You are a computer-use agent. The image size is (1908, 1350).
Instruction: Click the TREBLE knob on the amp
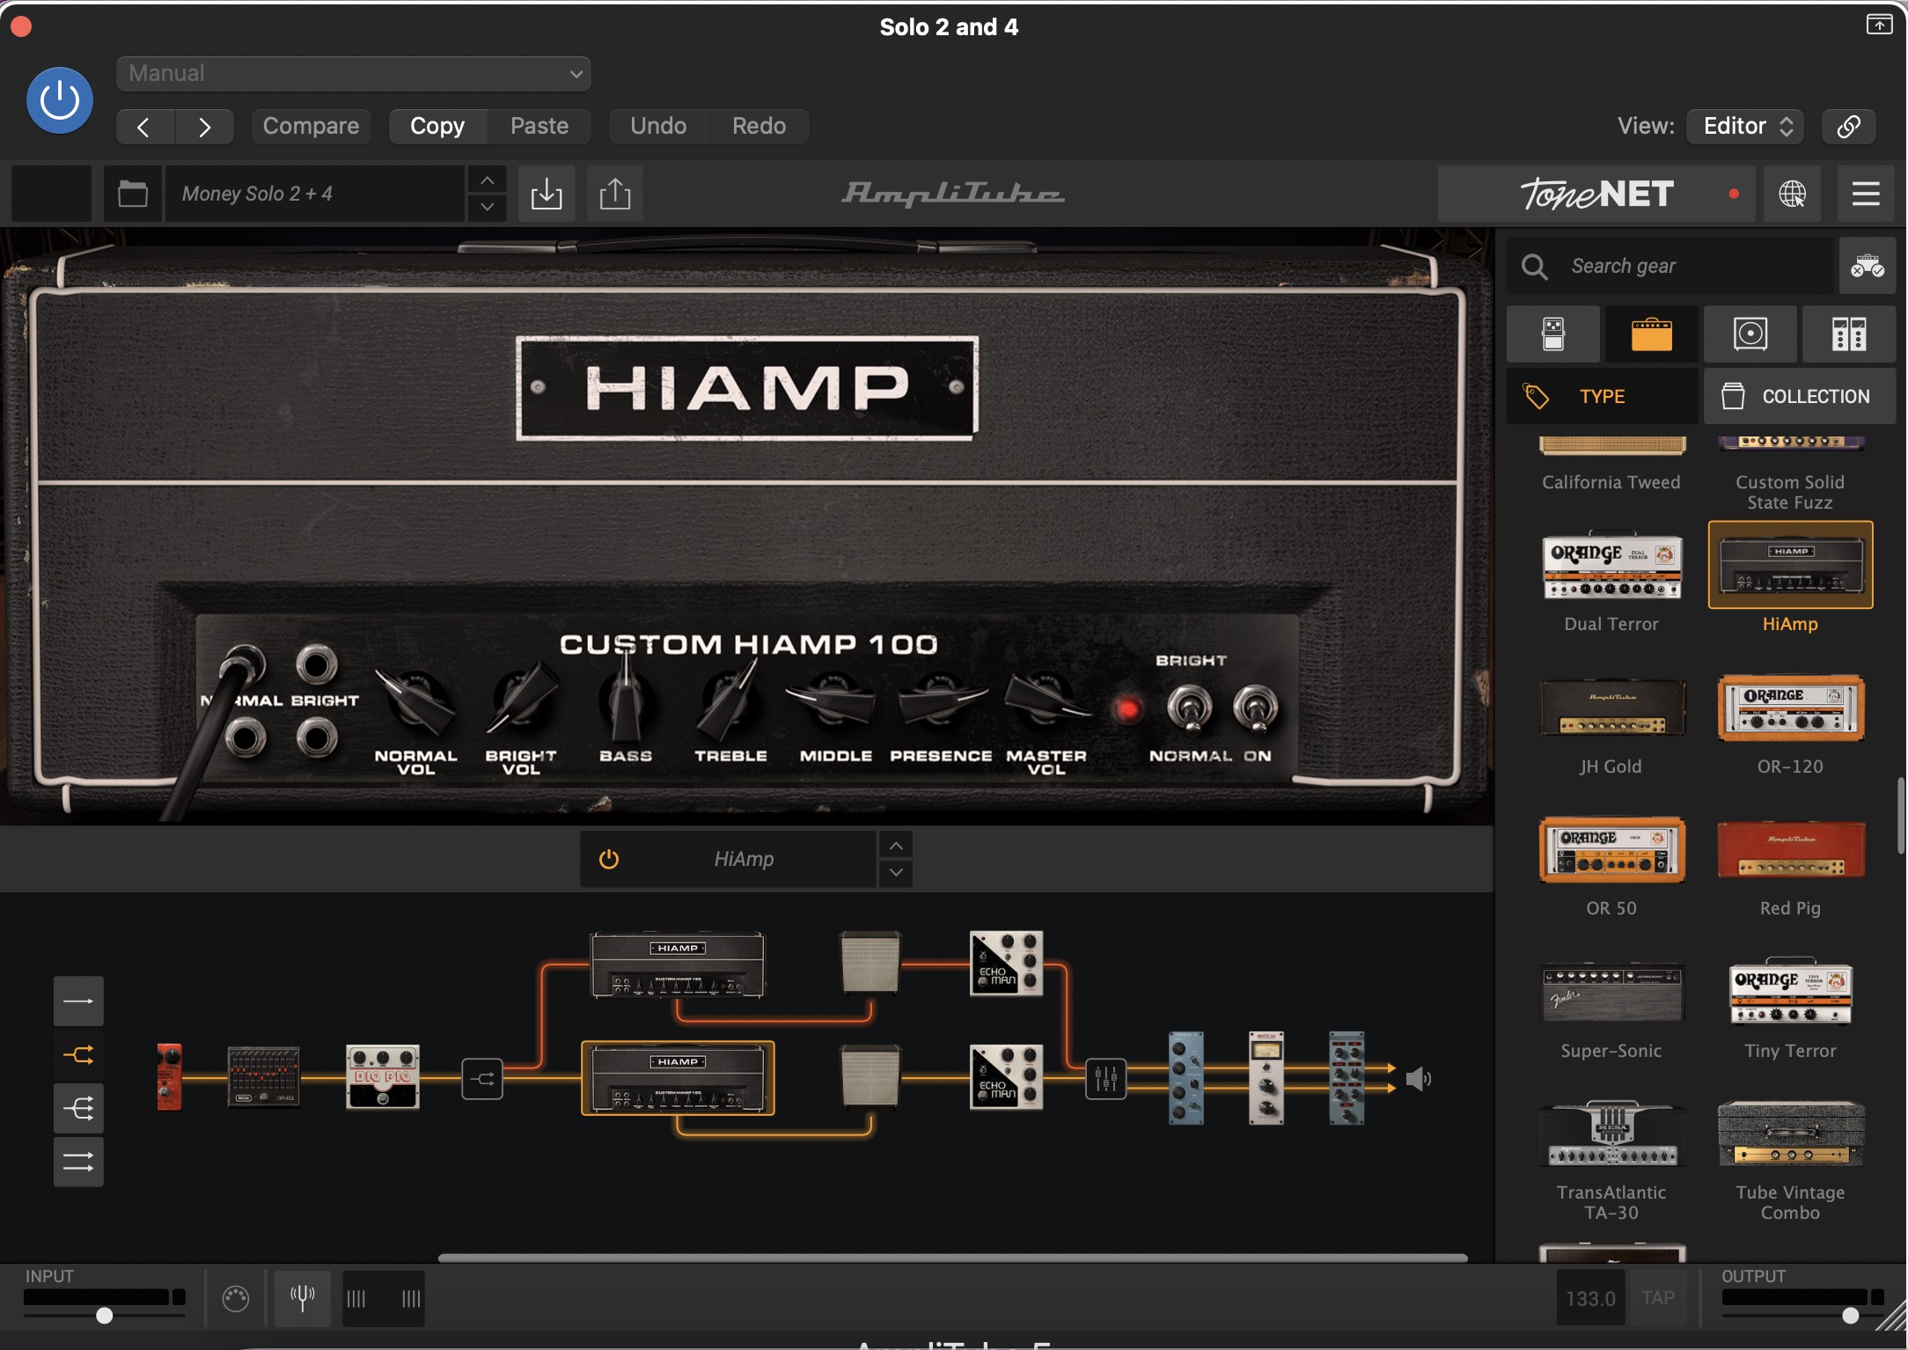[730, 701]
